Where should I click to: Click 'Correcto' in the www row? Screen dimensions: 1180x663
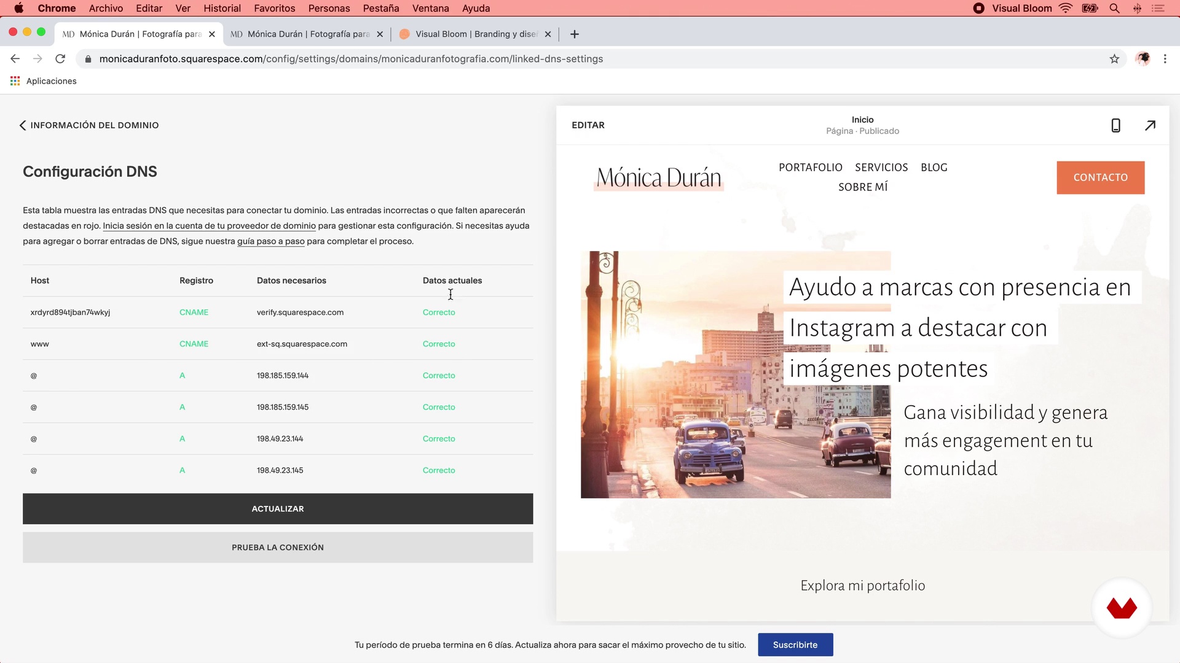[439, 344]
